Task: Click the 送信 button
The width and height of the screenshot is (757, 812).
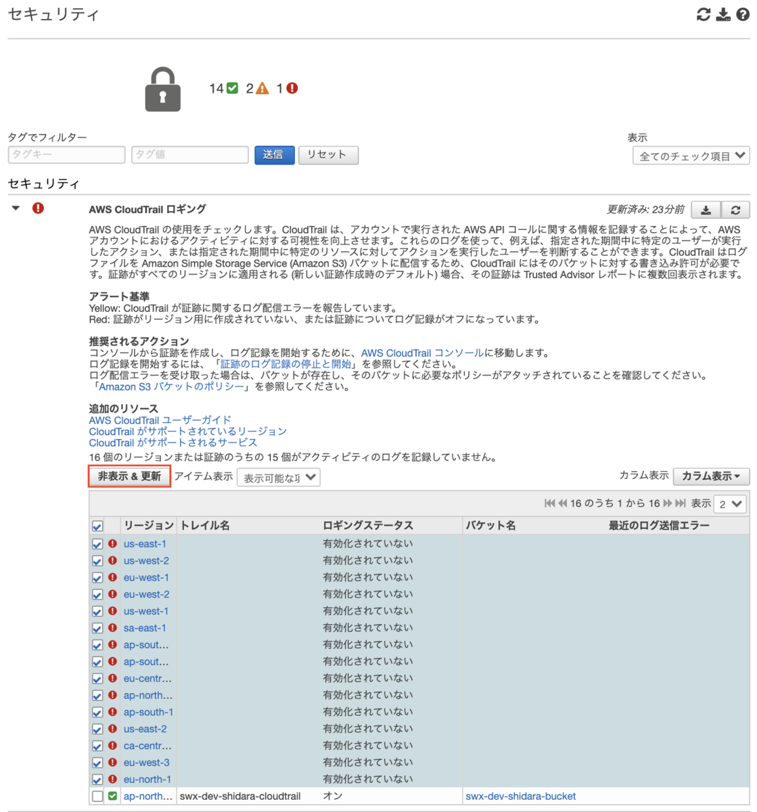Action: coord(274,155)
